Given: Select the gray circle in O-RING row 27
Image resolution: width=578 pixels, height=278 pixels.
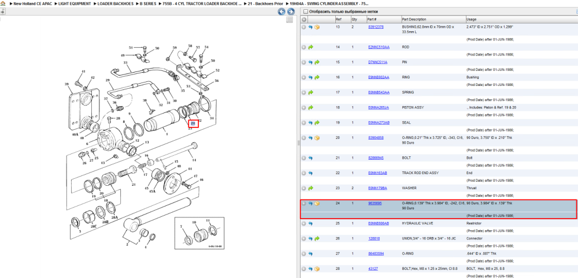Looking at the screenshot, I should 304,253.
